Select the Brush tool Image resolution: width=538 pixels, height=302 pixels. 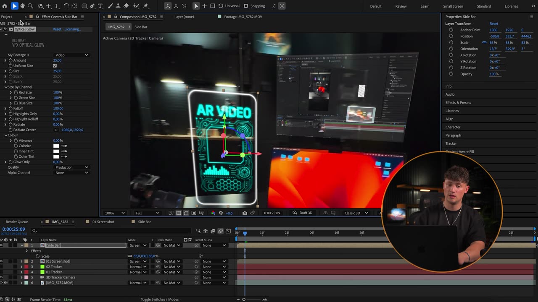point(110,6)
